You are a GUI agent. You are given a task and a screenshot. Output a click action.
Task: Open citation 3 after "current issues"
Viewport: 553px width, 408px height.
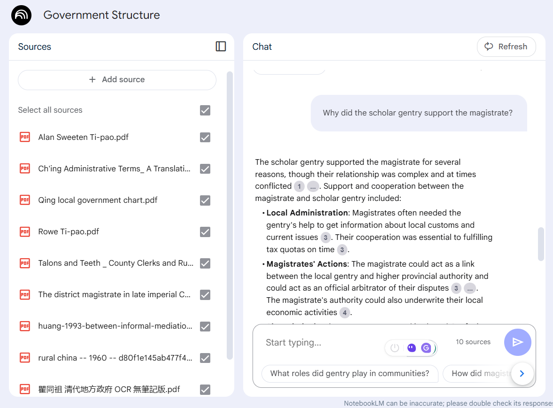point(325,237)
